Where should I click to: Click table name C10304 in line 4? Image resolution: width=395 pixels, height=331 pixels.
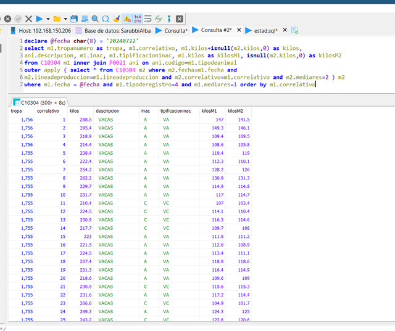[51, 63]
